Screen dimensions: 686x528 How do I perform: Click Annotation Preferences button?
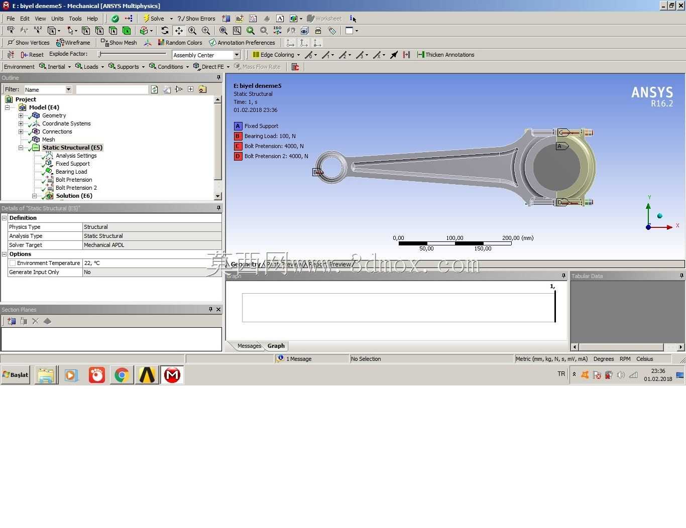coord(242,43)
